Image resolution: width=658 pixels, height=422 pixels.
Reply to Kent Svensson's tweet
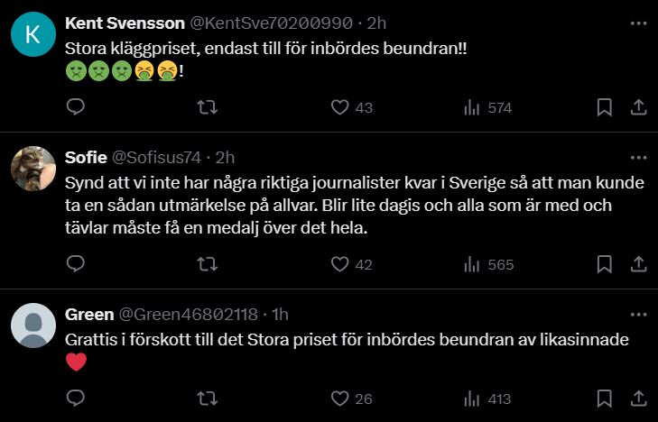[x=76, y=107]
